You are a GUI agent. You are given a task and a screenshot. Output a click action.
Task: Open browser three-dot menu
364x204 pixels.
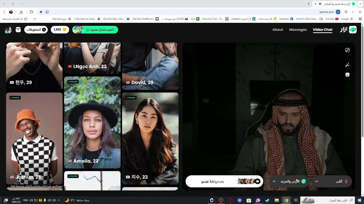(x=4, y=12)
